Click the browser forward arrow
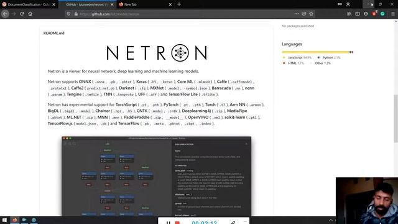 [14, 14]
